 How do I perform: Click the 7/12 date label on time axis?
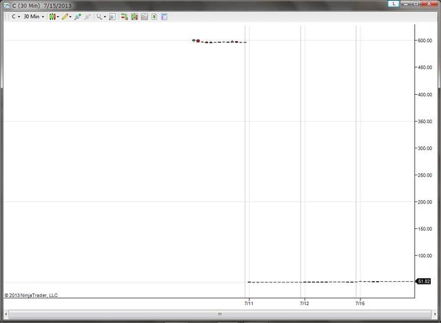pos(305,303)
